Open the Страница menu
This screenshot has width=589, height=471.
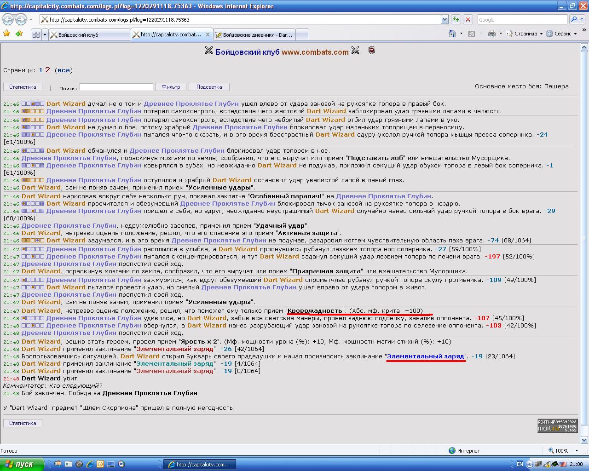pos(524,34)
